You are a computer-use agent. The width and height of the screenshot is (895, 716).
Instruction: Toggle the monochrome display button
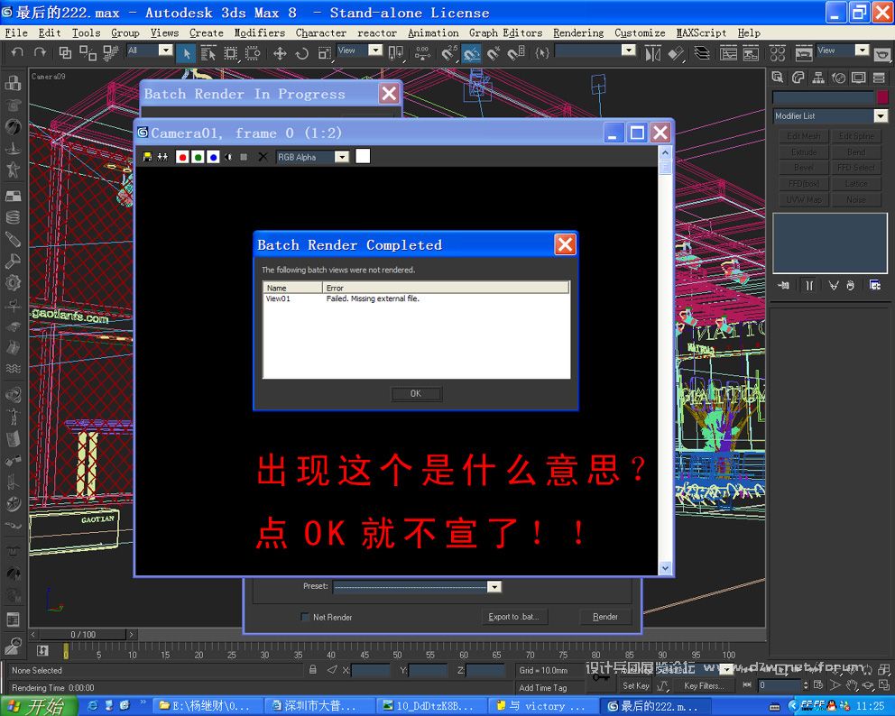[244, 157]
